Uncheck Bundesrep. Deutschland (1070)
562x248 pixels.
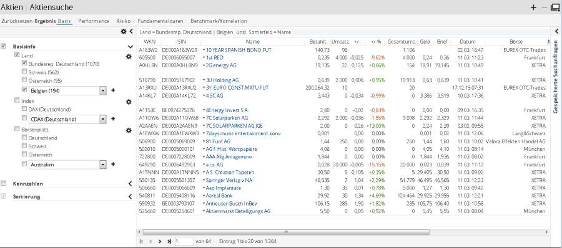point(24,63)
